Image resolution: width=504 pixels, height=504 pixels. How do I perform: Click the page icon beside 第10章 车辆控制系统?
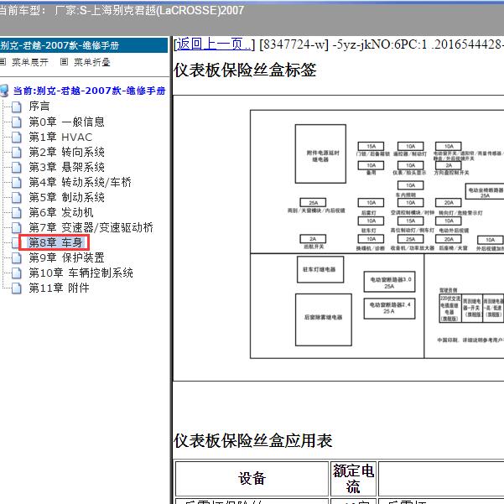pos(17,273)
